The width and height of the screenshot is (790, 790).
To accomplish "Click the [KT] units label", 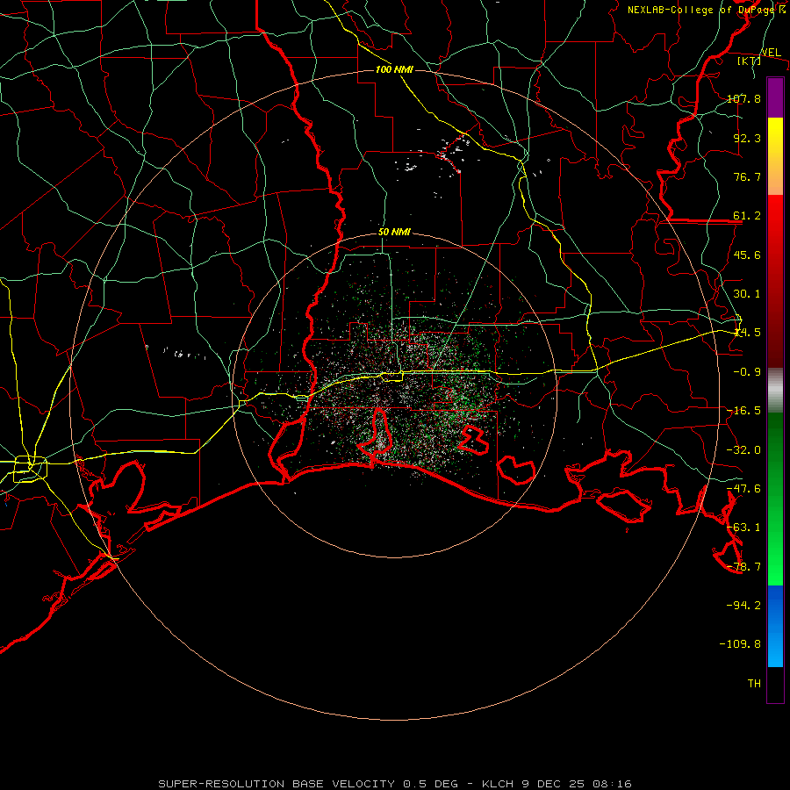I will (x=749, y=61).
